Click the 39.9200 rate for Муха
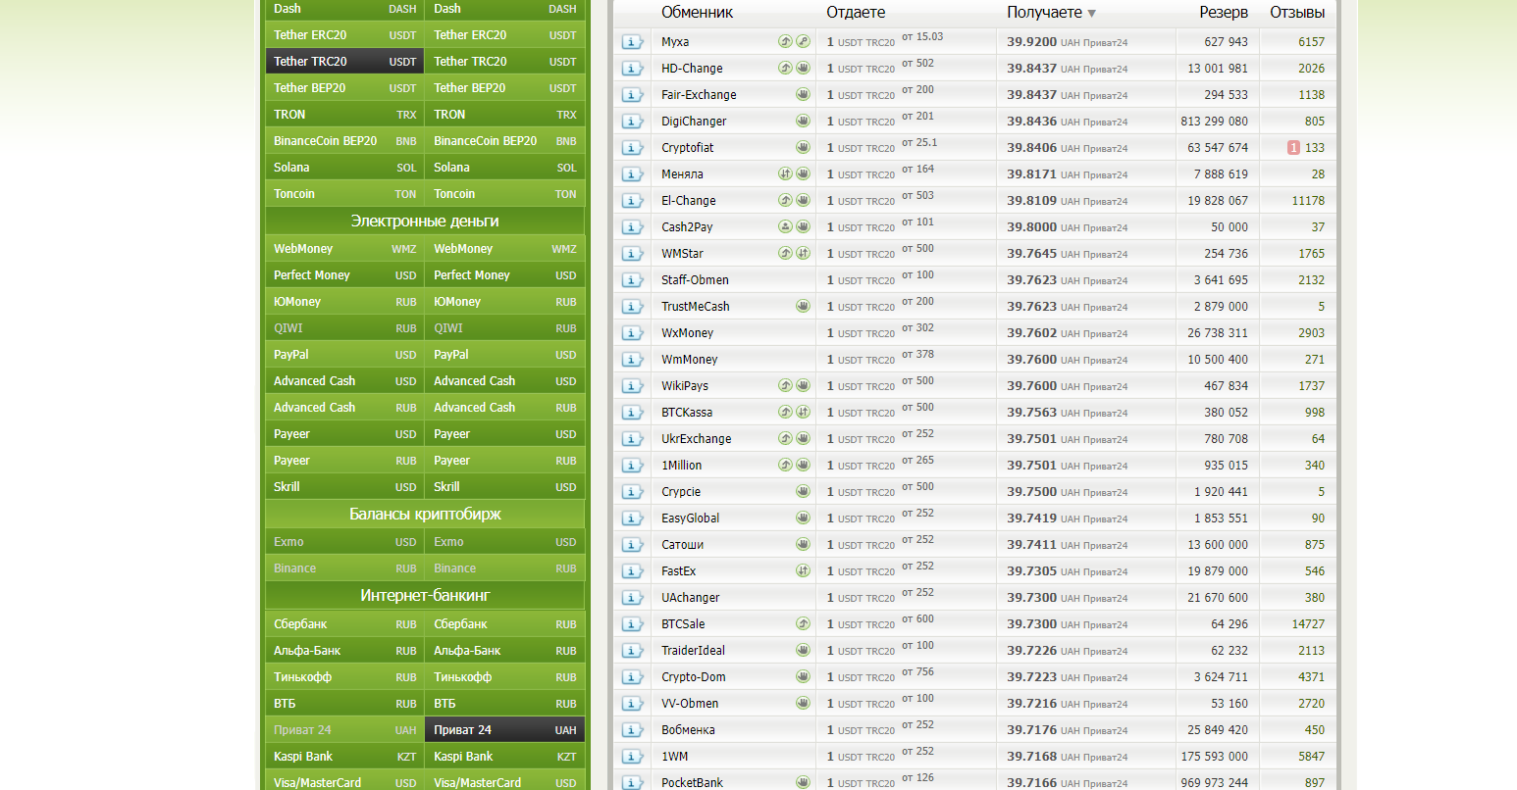The height and width of the screenshot is (790, 1517). pyautogui.click(x=1031, y=42)
